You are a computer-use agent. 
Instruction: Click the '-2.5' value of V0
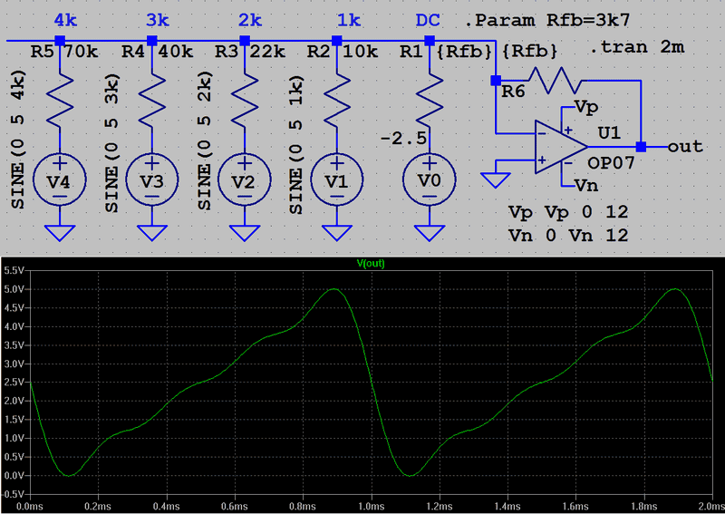point(403,139)
